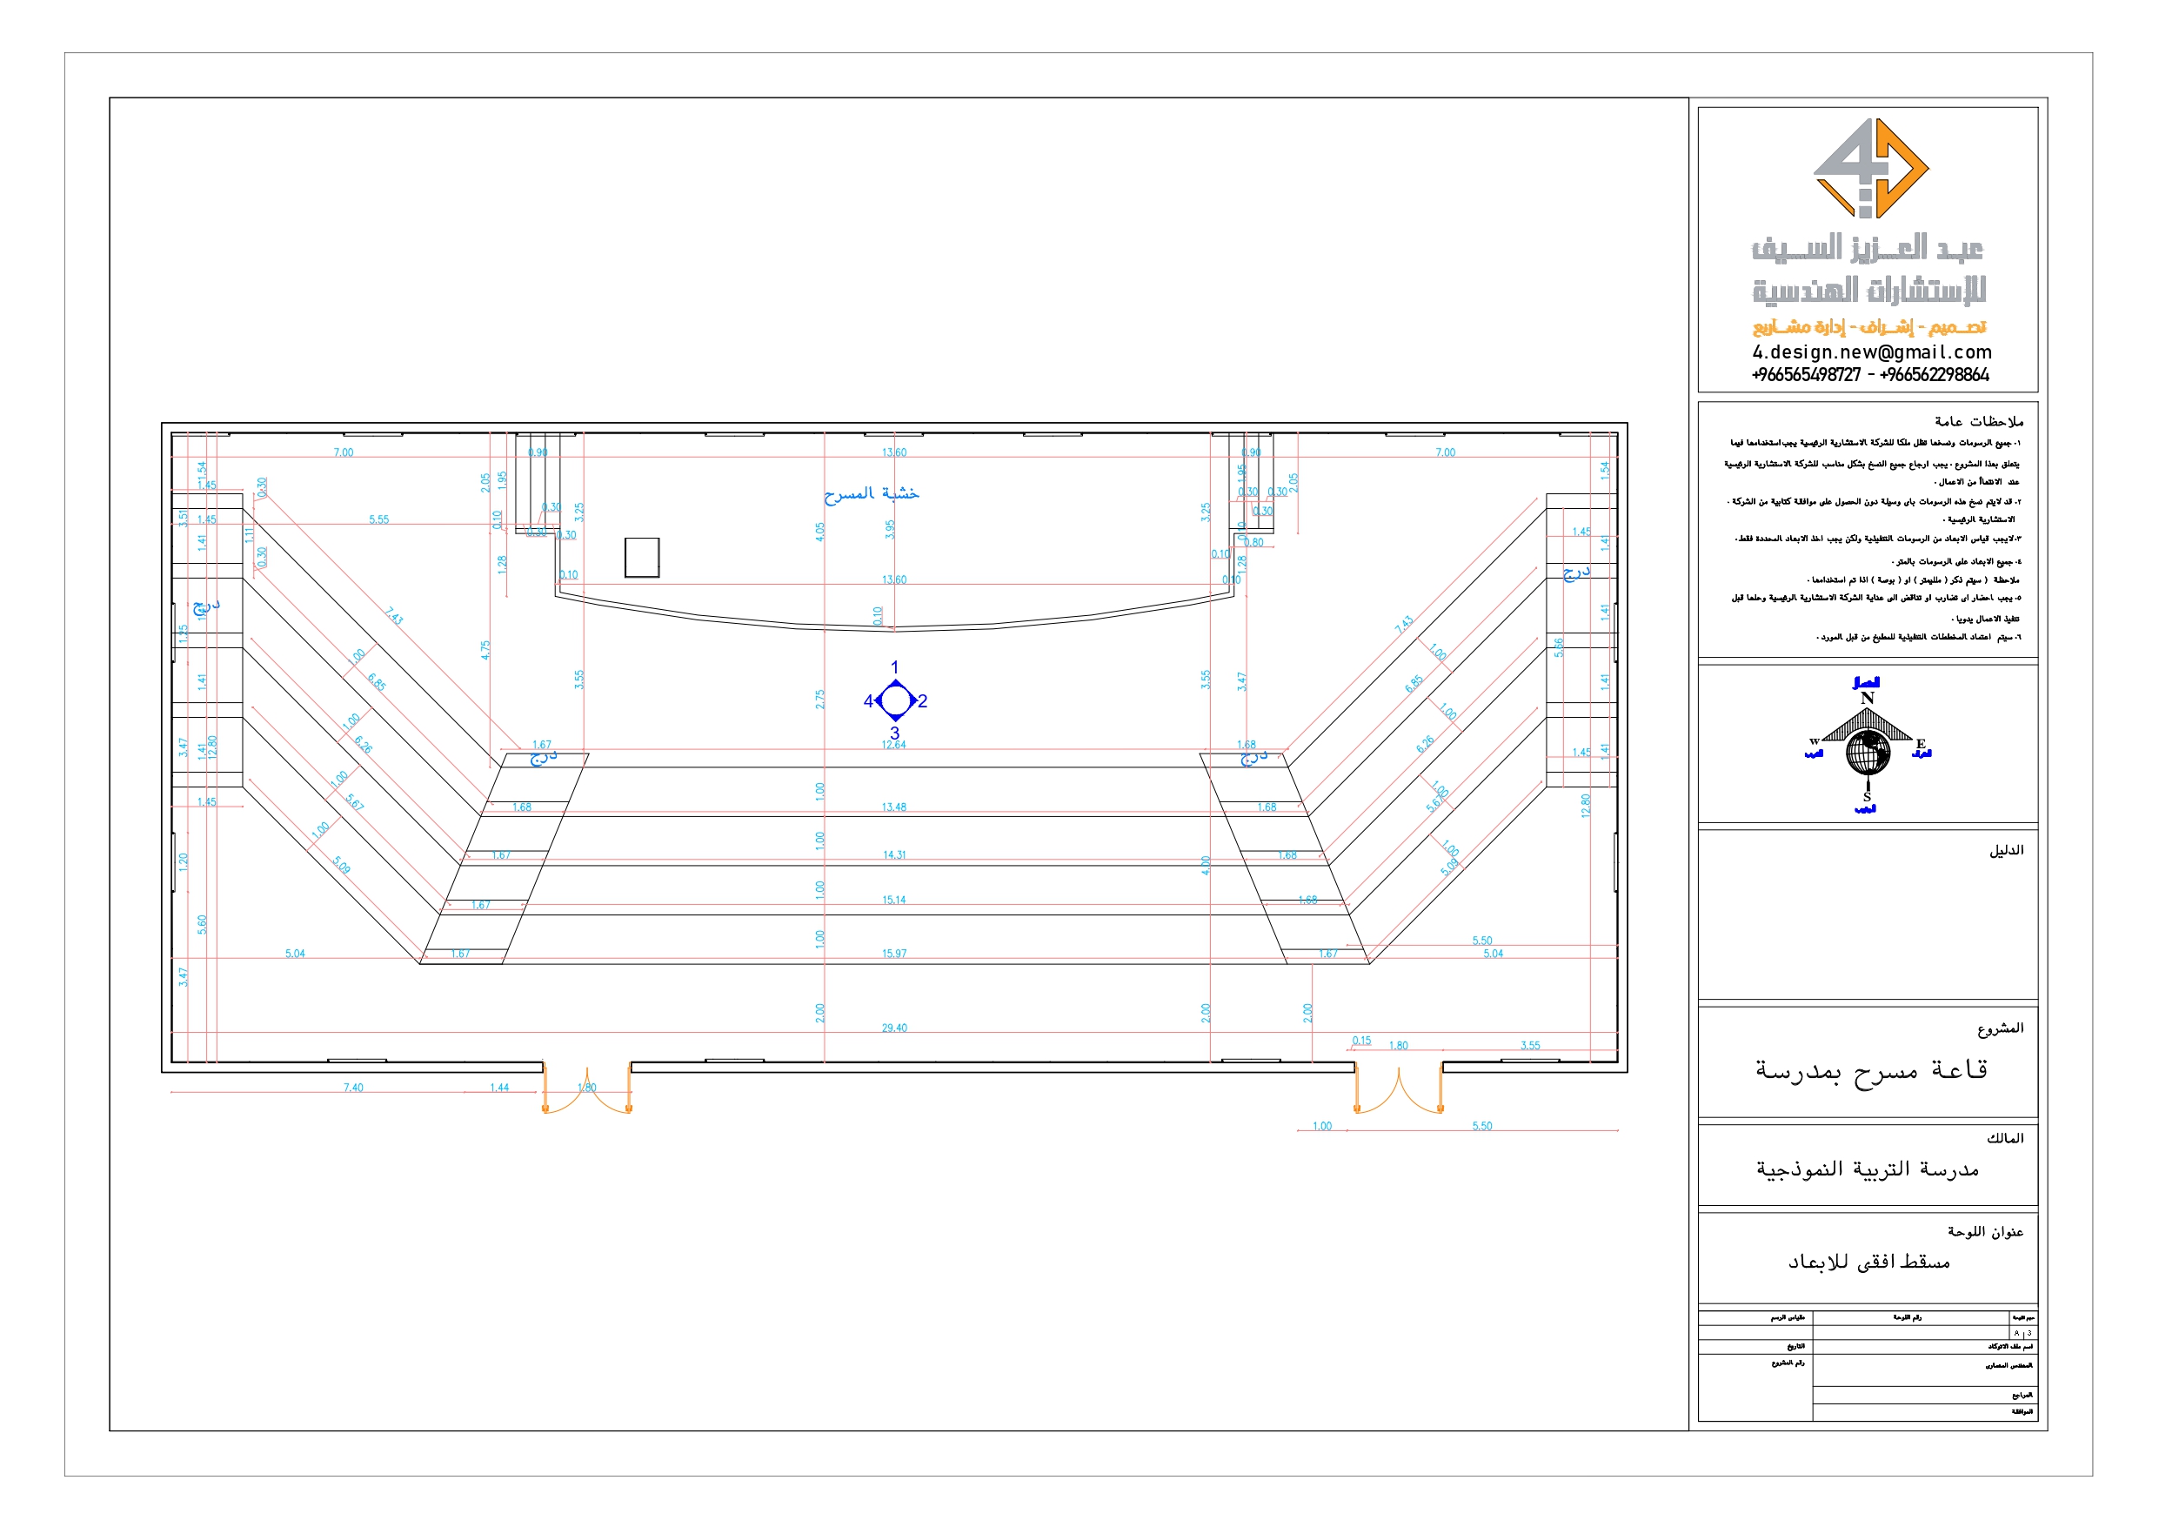Click the small square on the stage
Image resolution: width=2159 pixels, height=1527 pixels.
tap(642, 558)
